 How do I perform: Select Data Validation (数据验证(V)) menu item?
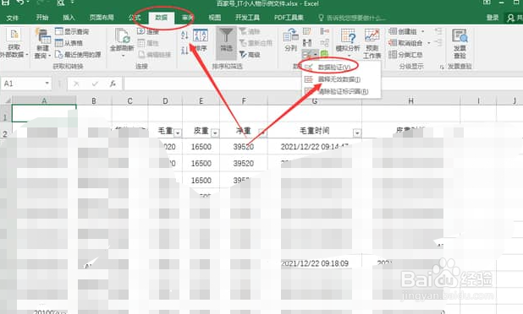(341, 68)
